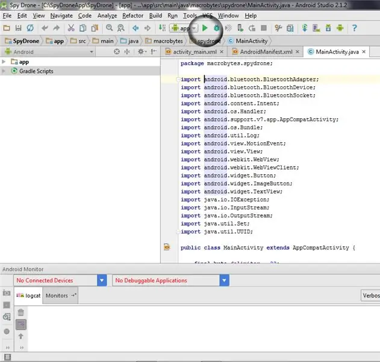380x362 pixels.
Task: Take a screen capture with the camera icon
Action: 7,293
